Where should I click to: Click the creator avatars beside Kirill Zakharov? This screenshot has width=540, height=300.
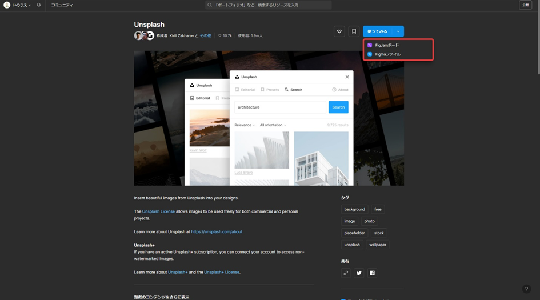click(x=144, y=35)
